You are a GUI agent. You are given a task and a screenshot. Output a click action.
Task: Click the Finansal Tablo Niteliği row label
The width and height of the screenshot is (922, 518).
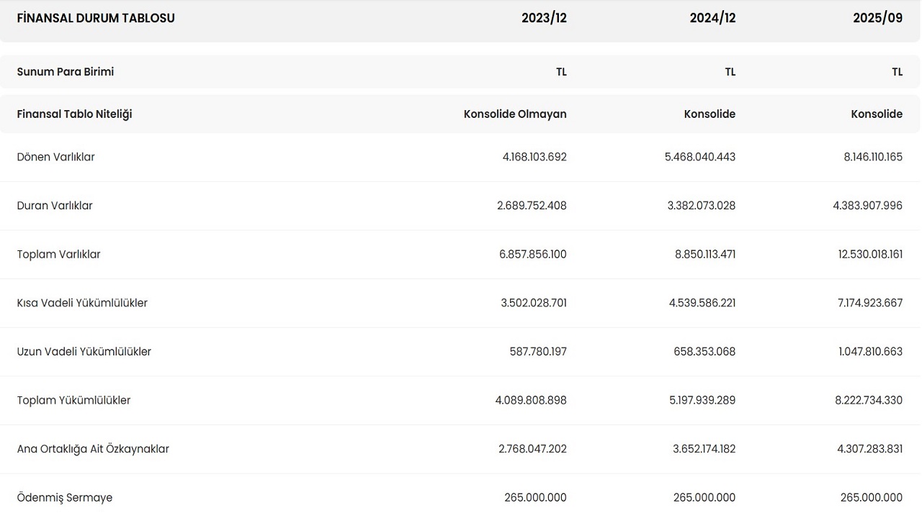[x=74, y=114]
